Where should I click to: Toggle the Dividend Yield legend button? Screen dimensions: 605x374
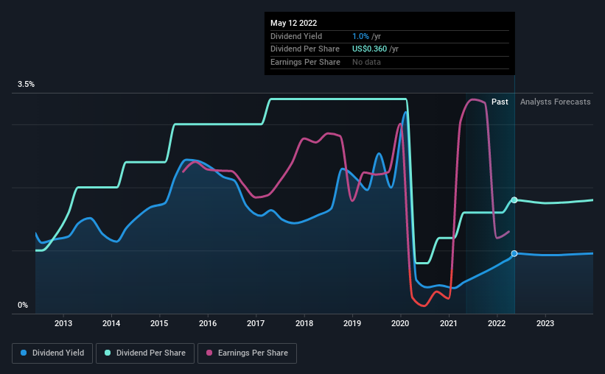pos(52,353)
